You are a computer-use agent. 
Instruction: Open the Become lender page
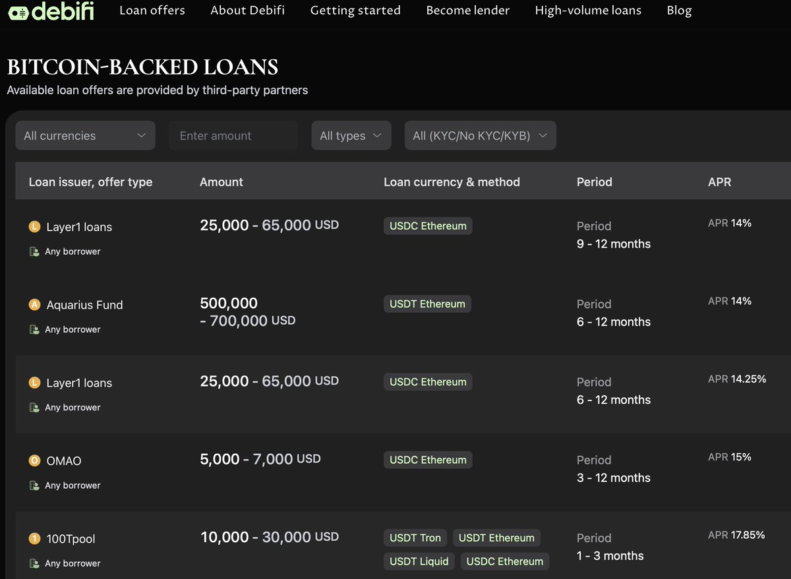468,11
